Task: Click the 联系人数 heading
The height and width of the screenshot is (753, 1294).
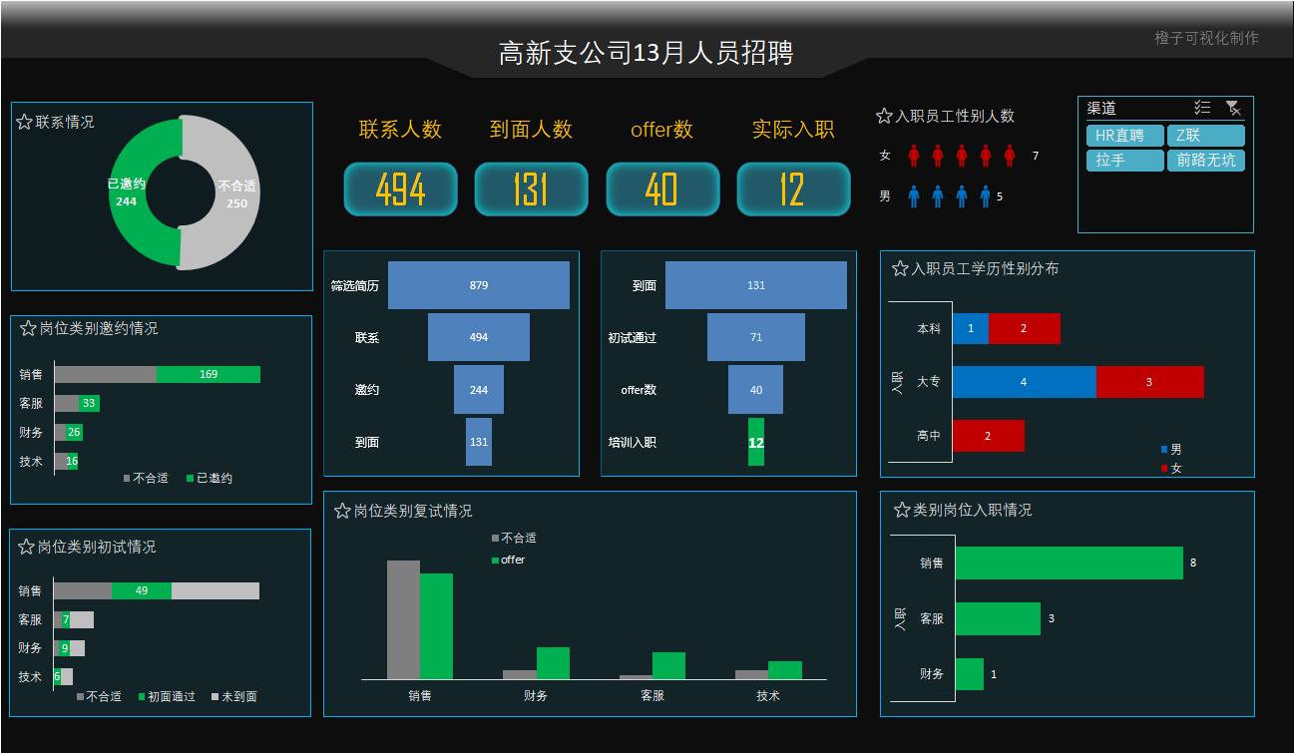Action: click(400, 130)
